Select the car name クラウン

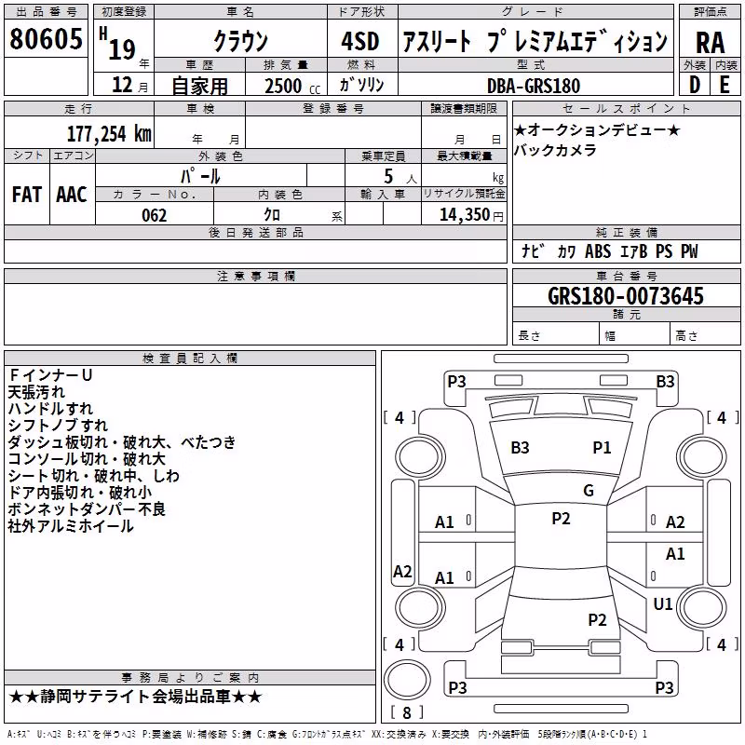pyautogui.click(x=241, y=41)
